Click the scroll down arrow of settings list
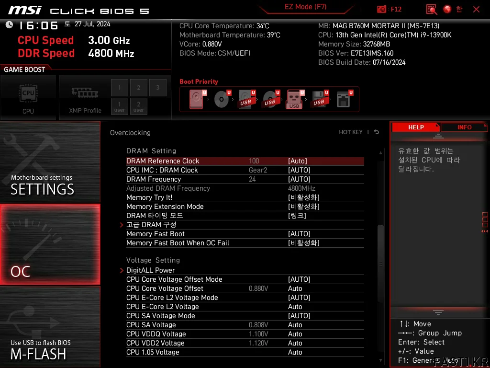 (380, 360)
